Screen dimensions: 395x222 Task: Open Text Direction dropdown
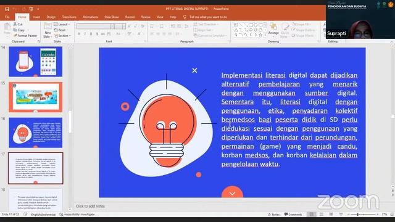coord(206,25)
